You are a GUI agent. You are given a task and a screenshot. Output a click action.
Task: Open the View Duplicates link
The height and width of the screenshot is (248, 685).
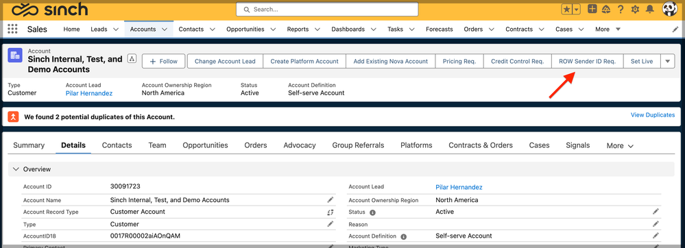[x=653, y=115]
